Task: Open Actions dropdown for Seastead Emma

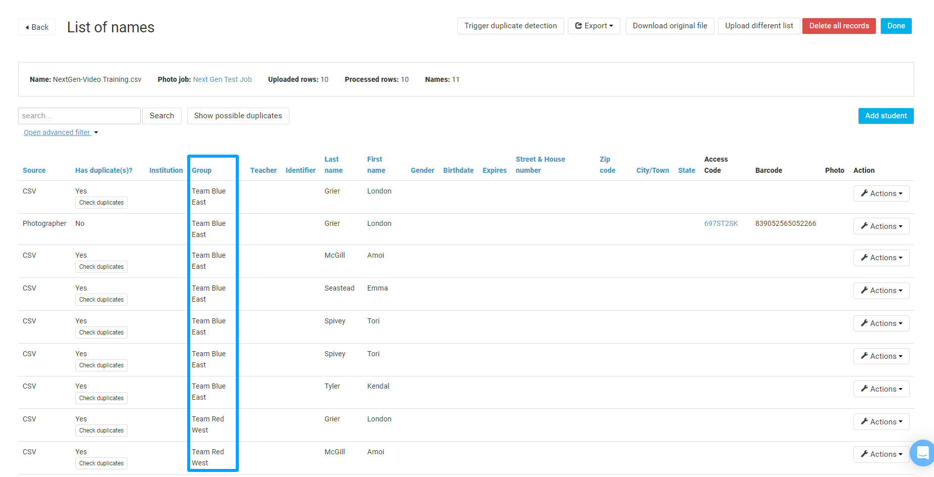Action: pyautogui.click(x=881, y=291)
